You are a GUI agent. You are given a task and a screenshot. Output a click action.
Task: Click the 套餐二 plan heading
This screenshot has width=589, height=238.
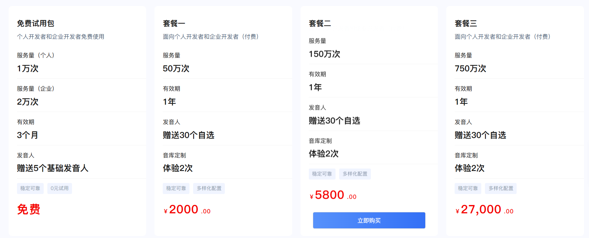coord(320,23)
